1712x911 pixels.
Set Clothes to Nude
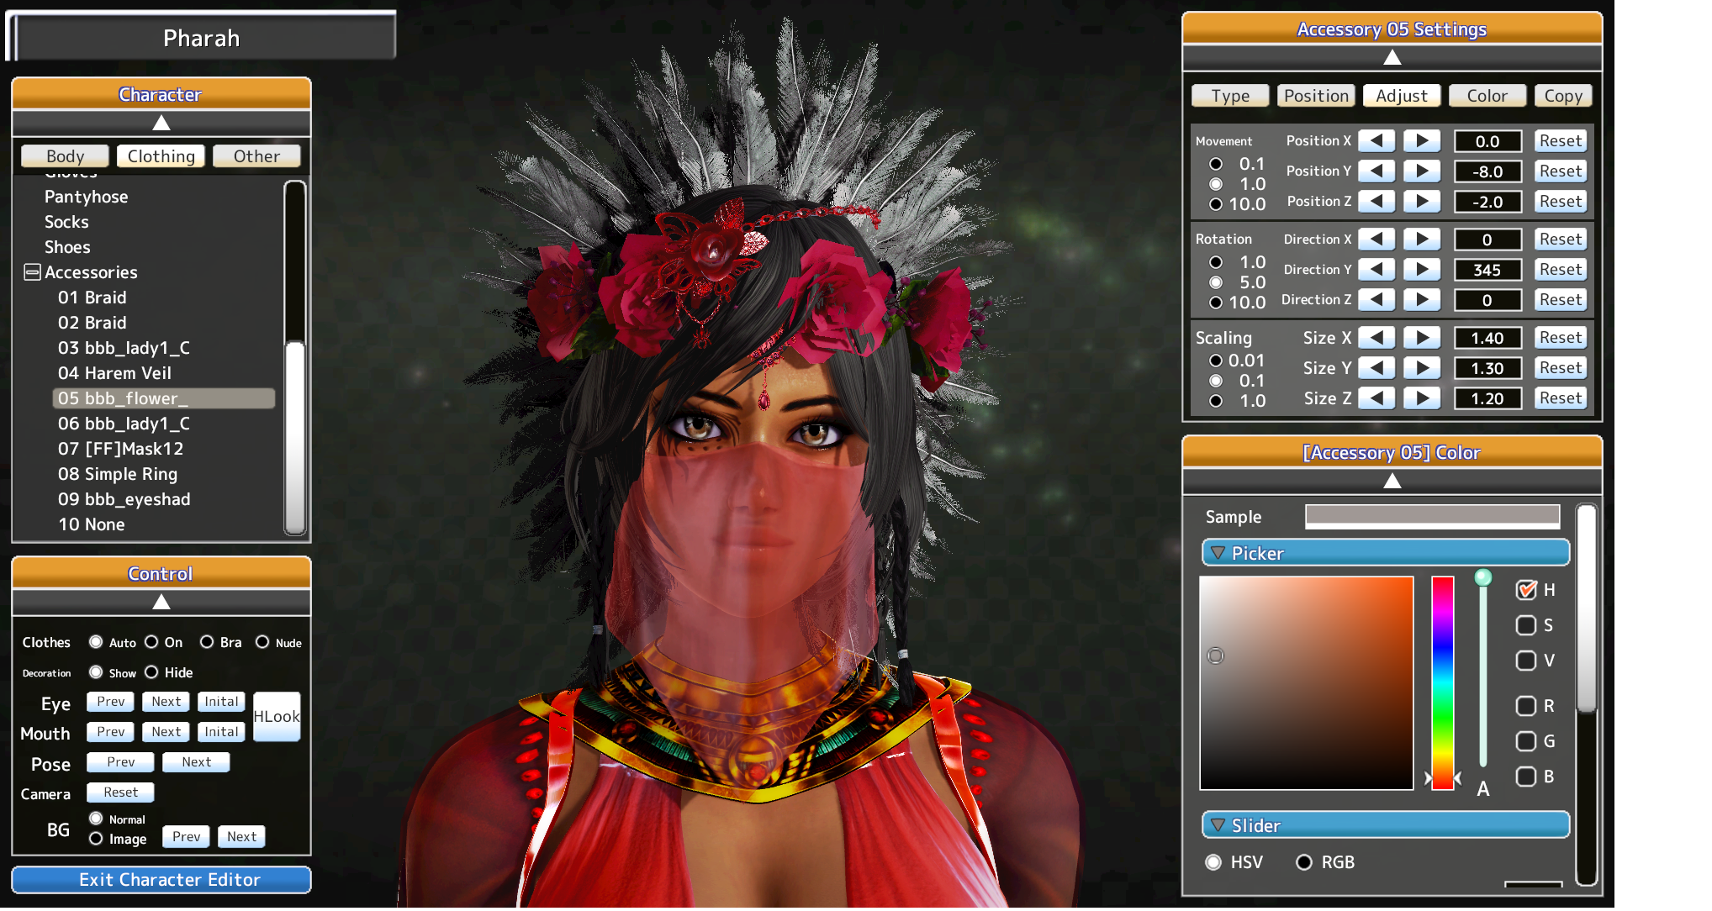point(262,642)
